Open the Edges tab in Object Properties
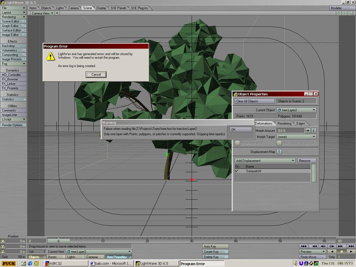 coord(300,123)
